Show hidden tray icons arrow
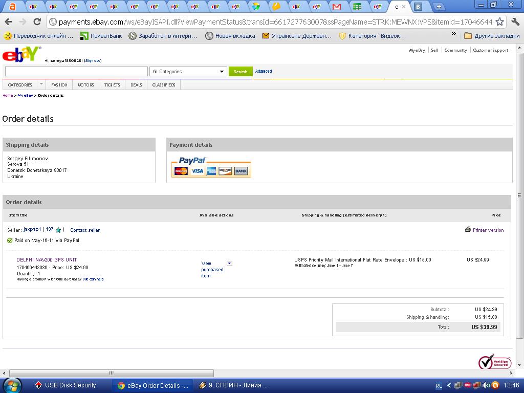 click(449, 385)
